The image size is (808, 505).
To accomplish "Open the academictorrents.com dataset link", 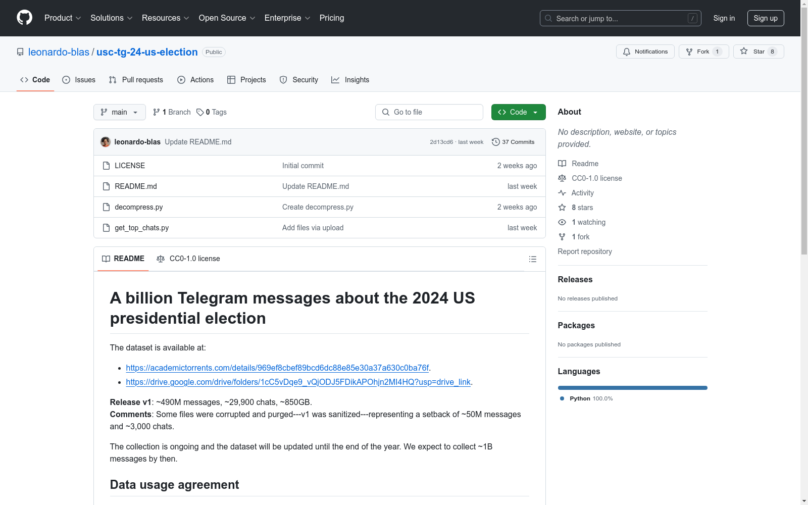I will point(277,368).
